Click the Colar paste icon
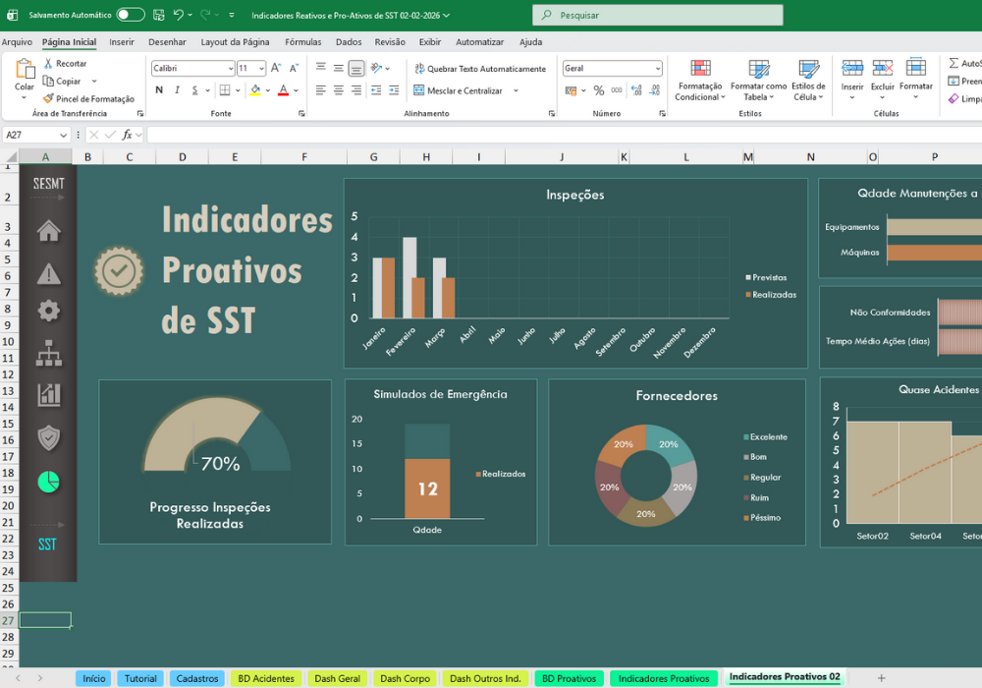Screen dimensions: 982x688 25,69
